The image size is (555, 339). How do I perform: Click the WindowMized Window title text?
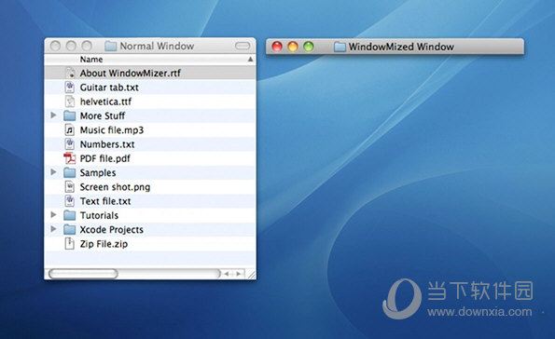pos(401,47)
